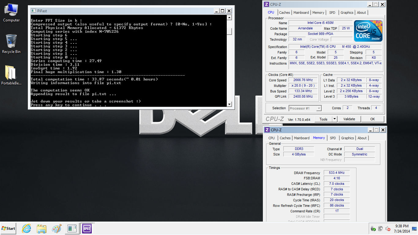This screenshot has height=235, width=418.
Task: Click the Intel Core i5 inside badge
Action: (x=368, y=31)
